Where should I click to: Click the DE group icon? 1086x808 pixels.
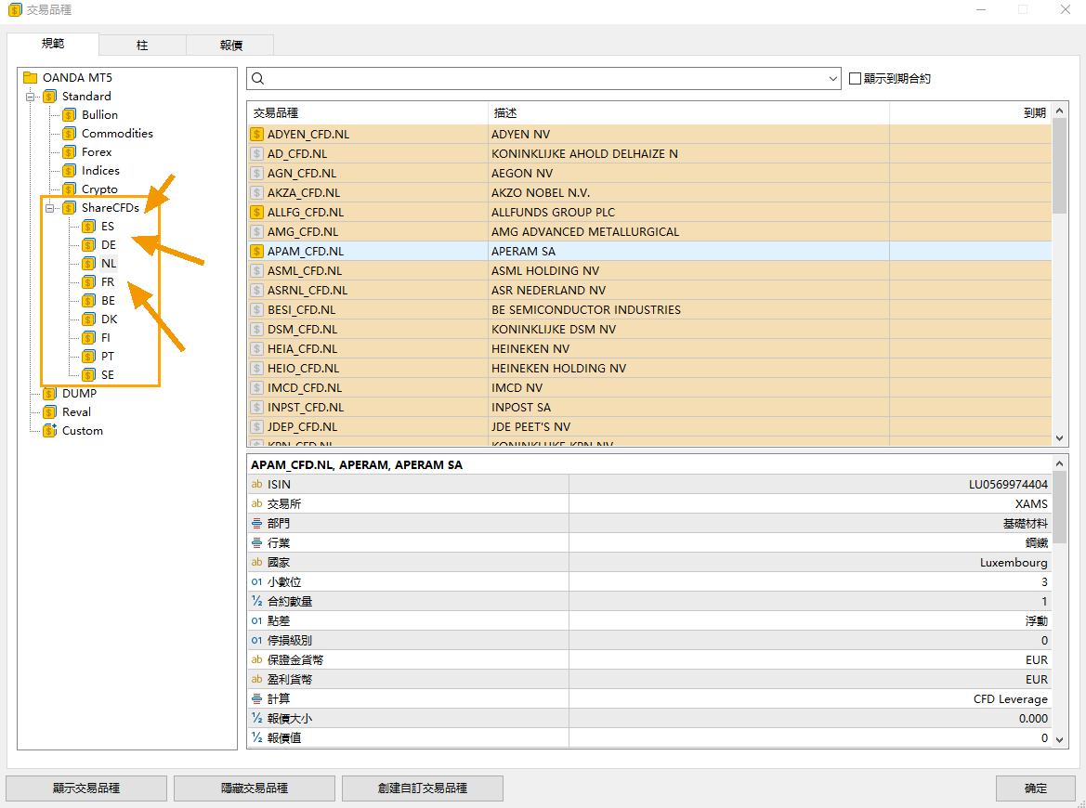pyautogui.click(x=88, y=245)
